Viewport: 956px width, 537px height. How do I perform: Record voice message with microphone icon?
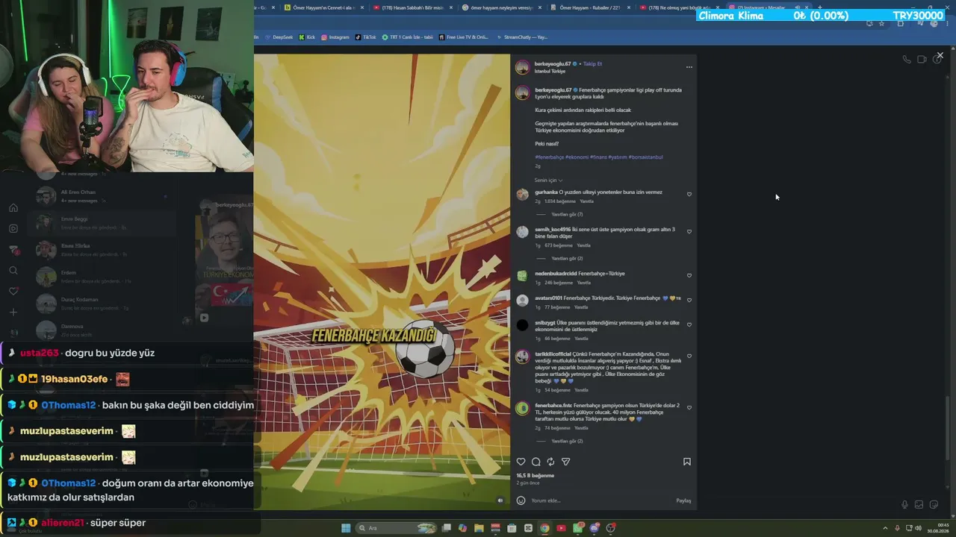pyautogui.click(x=904, y=505)
